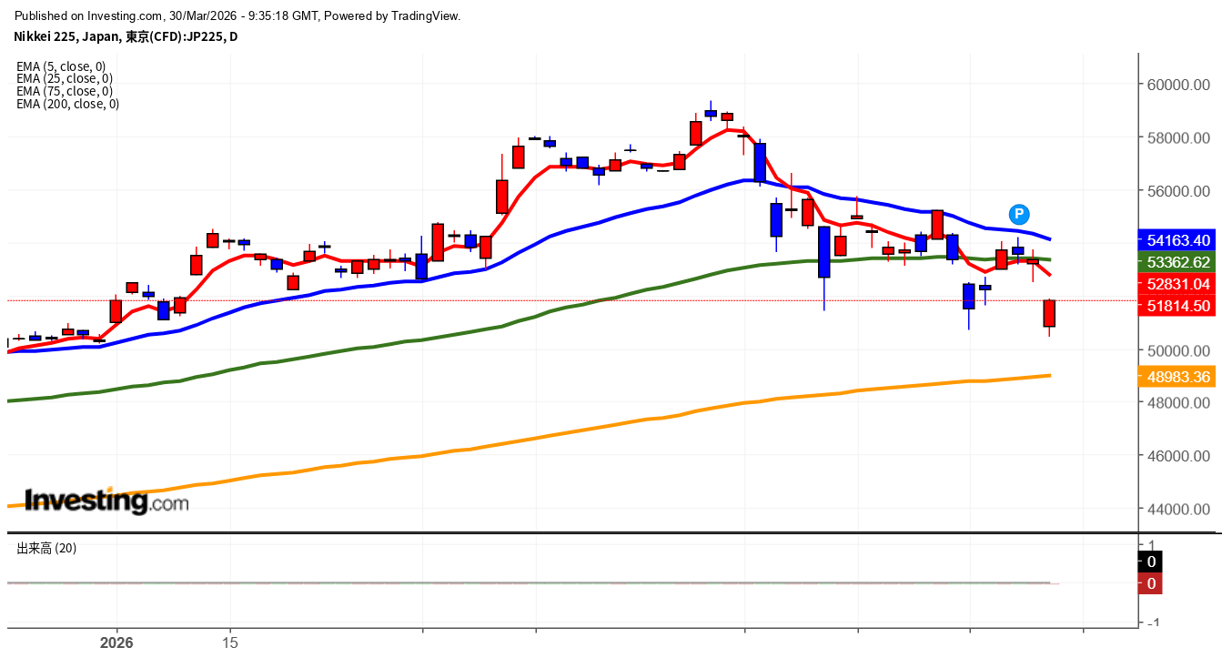Click the green 53362.62 price label
The height and width of the screenshot is (658, 1222).
click(1177, 262)
